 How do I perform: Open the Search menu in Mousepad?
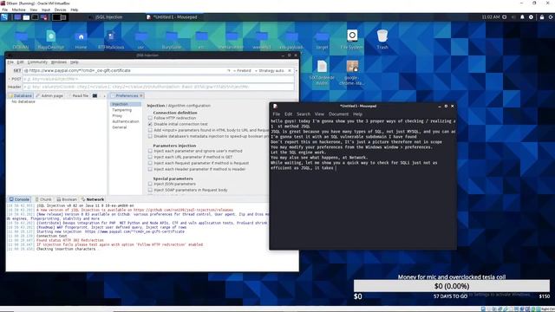click(x=304, y=114)
